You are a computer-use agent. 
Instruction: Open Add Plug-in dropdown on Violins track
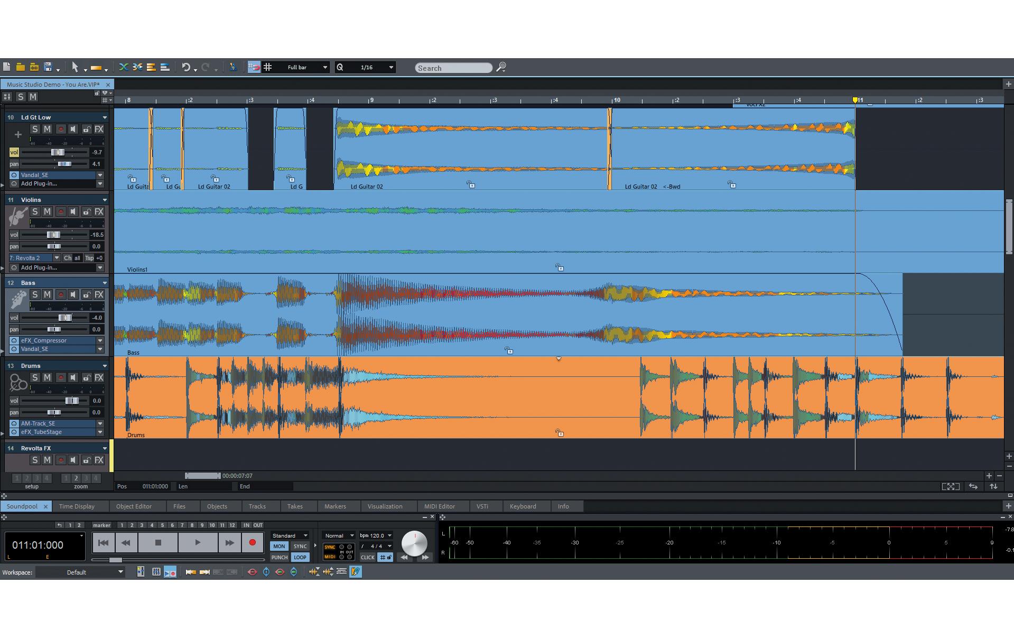100,267
